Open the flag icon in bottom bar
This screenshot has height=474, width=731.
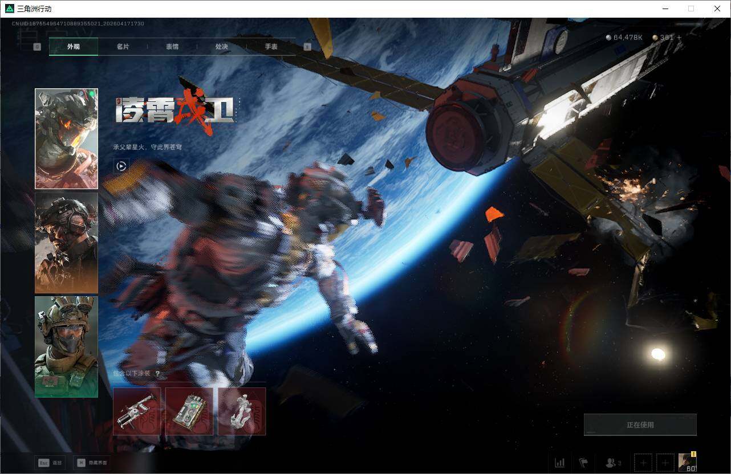(x=583, y=463)
